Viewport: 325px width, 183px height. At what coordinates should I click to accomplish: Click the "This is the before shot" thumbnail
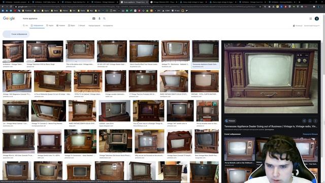[x=80, y=51]
